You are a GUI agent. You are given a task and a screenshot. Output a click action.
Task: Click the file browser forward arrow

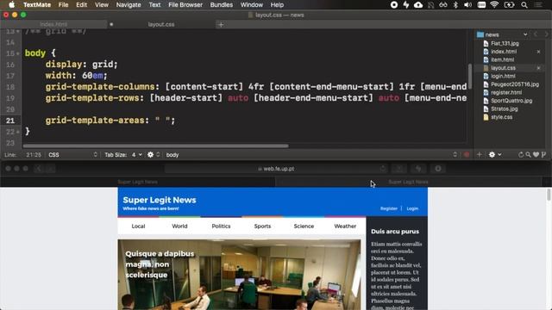tap(546, 34)
